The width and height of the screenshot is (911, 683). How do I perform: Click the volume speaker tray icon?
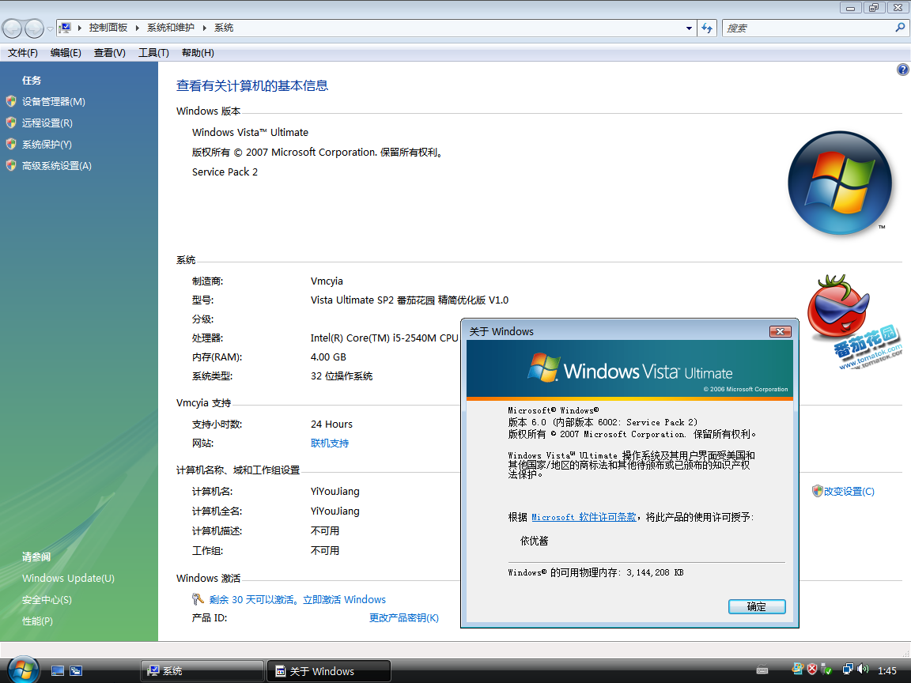pos(862,670)
